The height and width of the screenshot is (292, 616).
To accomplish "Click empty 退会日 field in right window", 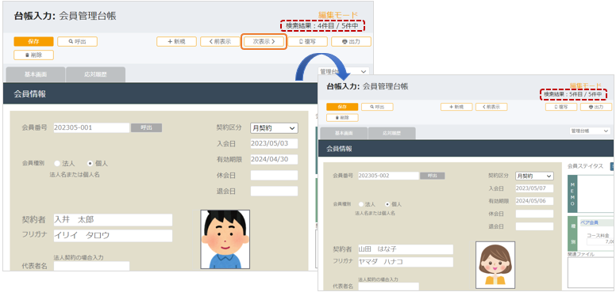I will click(x=534, y=226).
